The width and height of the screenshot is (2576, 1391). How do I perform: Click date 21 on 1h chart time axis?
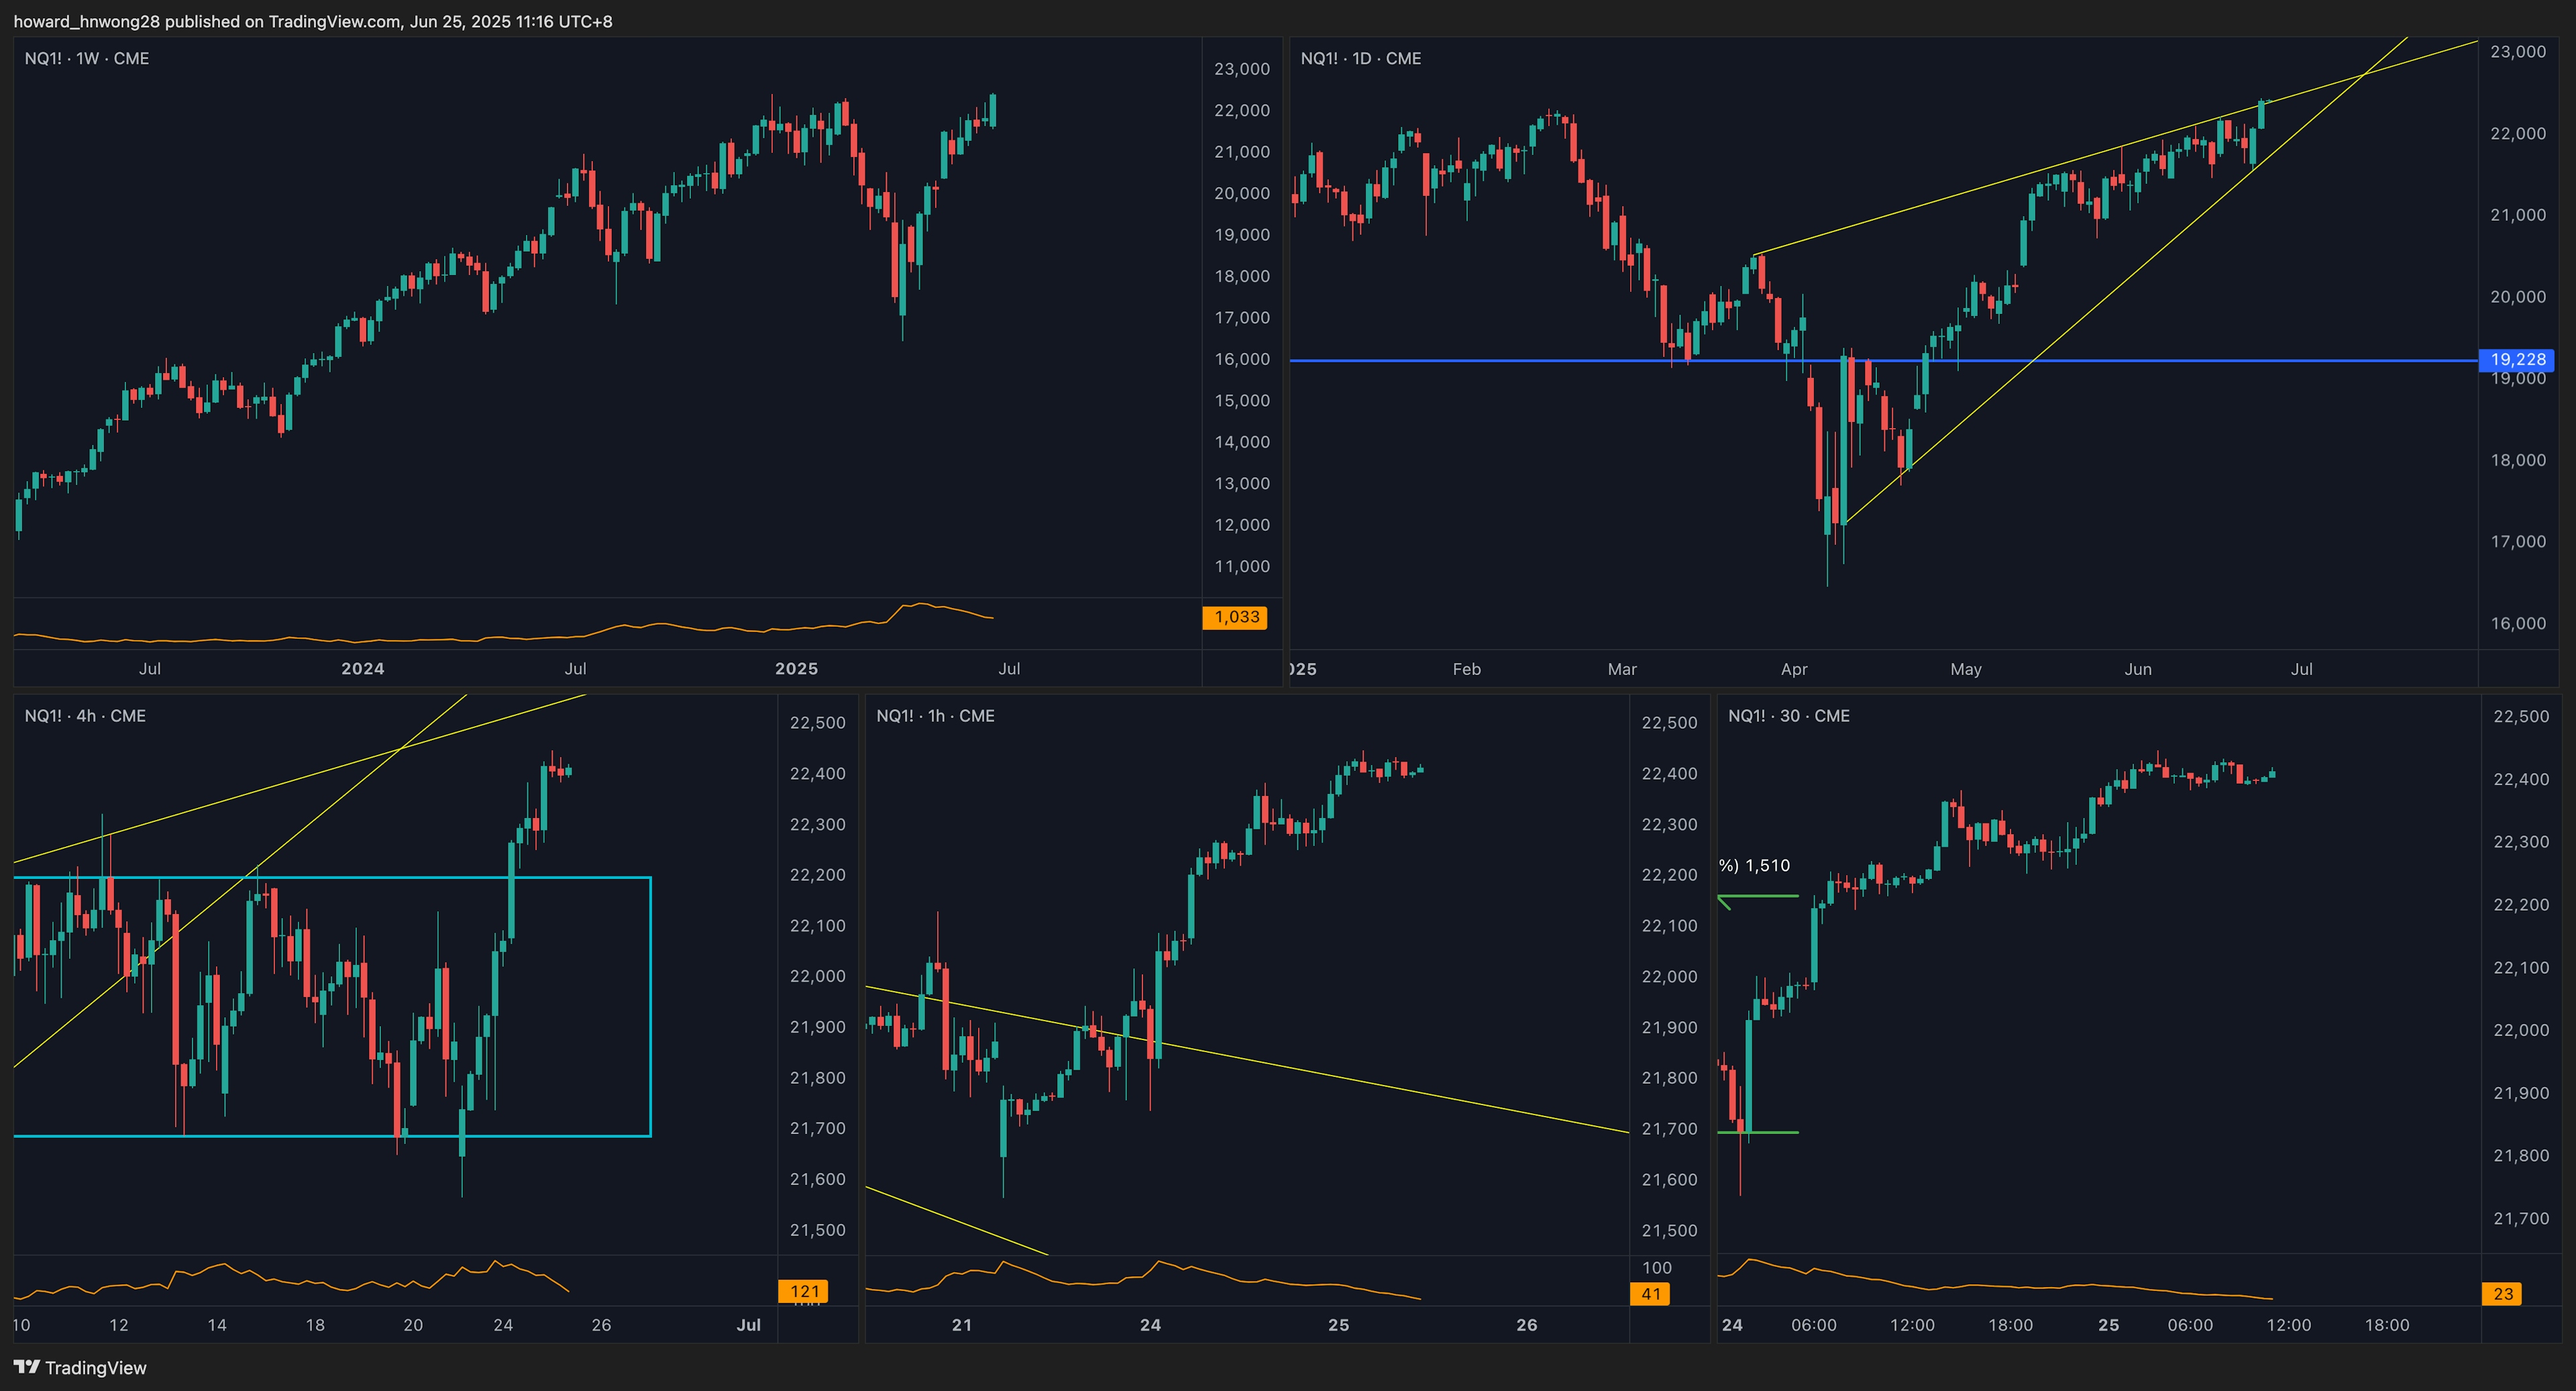[962, 1325]
